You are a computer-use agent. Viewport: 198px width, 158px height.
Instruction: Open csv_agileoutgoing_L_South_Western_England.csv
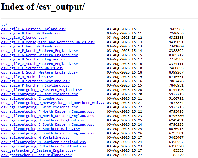pos(48,133)
